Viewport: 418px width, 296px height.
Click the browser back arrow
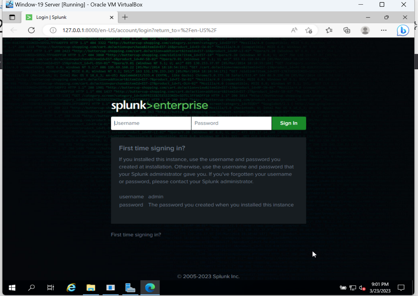(x=14, y=30)
